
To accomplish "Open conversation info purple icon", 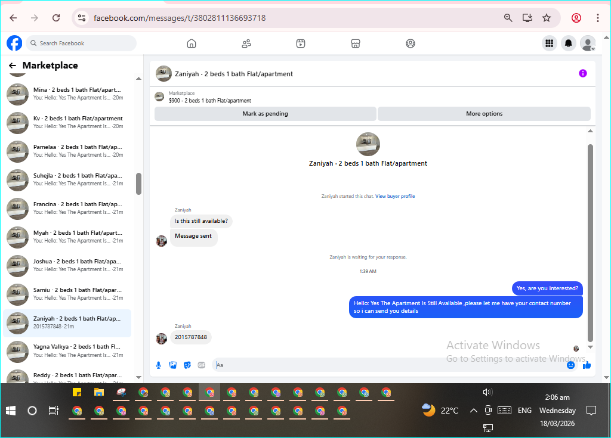I will tap(582, 73).
